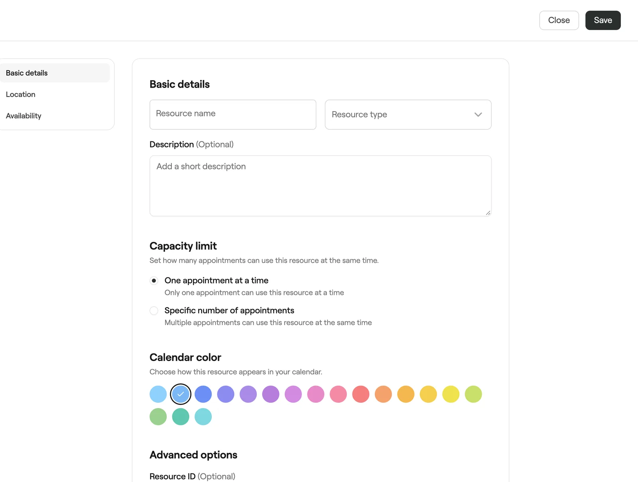Select the periwinkle color swatch

coord(226,394)
